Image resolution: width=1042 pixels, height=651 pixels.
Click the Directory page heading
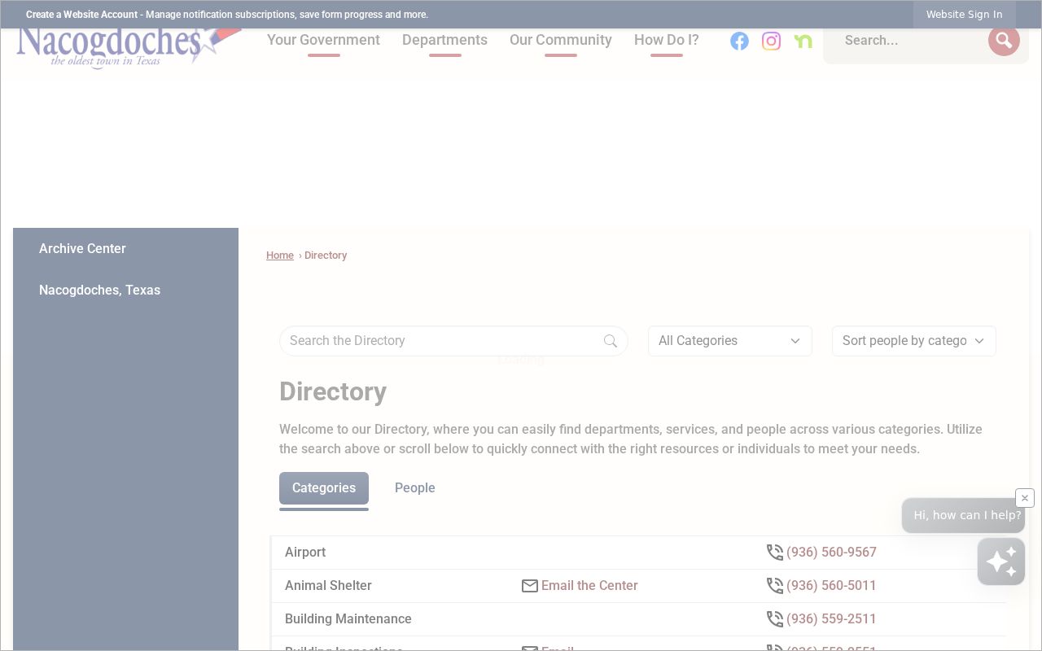[x=333, y=391]
